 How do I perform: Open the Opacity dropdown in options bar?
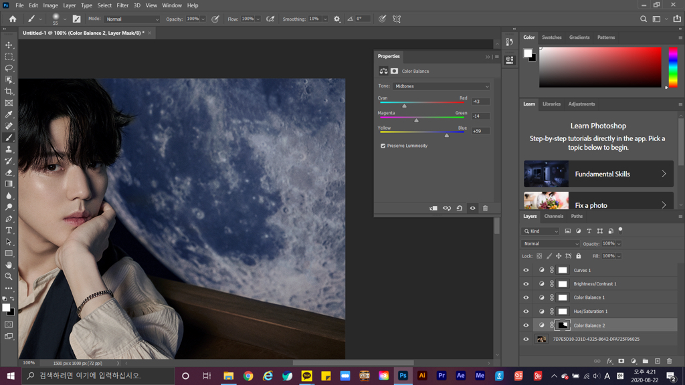(203, 19)
